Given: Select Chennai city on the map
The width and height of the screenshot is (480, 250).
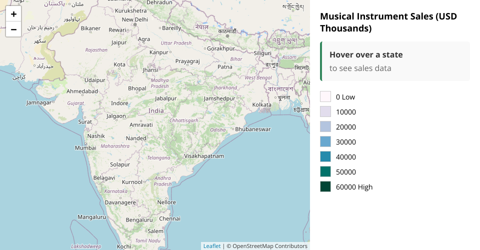Looking at the screenshot, I should [x=169, y=218].
